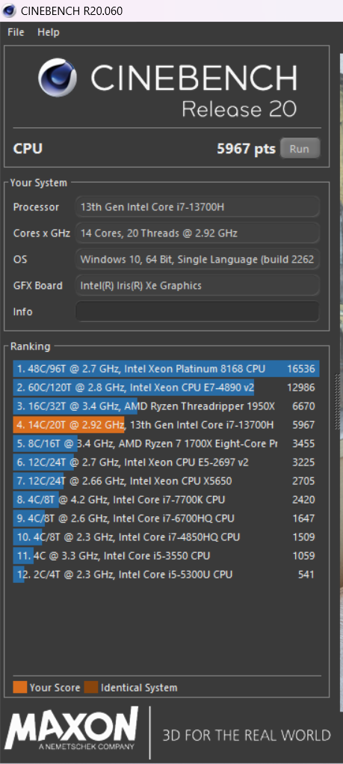Select ranking row Intel Core i5-3550

(x=166, y=555)
